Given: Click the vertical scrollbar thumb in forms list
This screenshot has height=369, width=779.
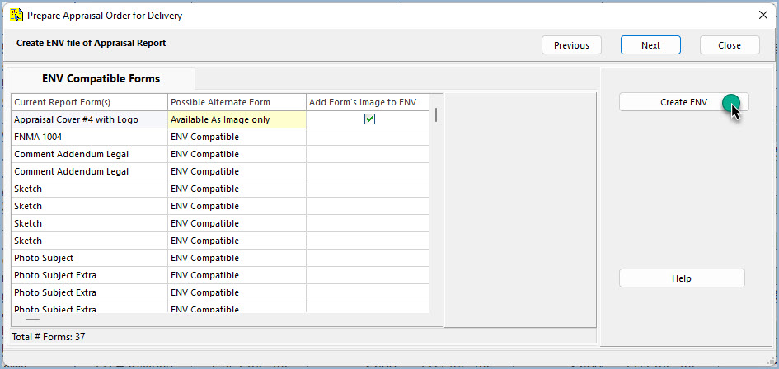Looking at the screenshot, I should tap(436, 114).
